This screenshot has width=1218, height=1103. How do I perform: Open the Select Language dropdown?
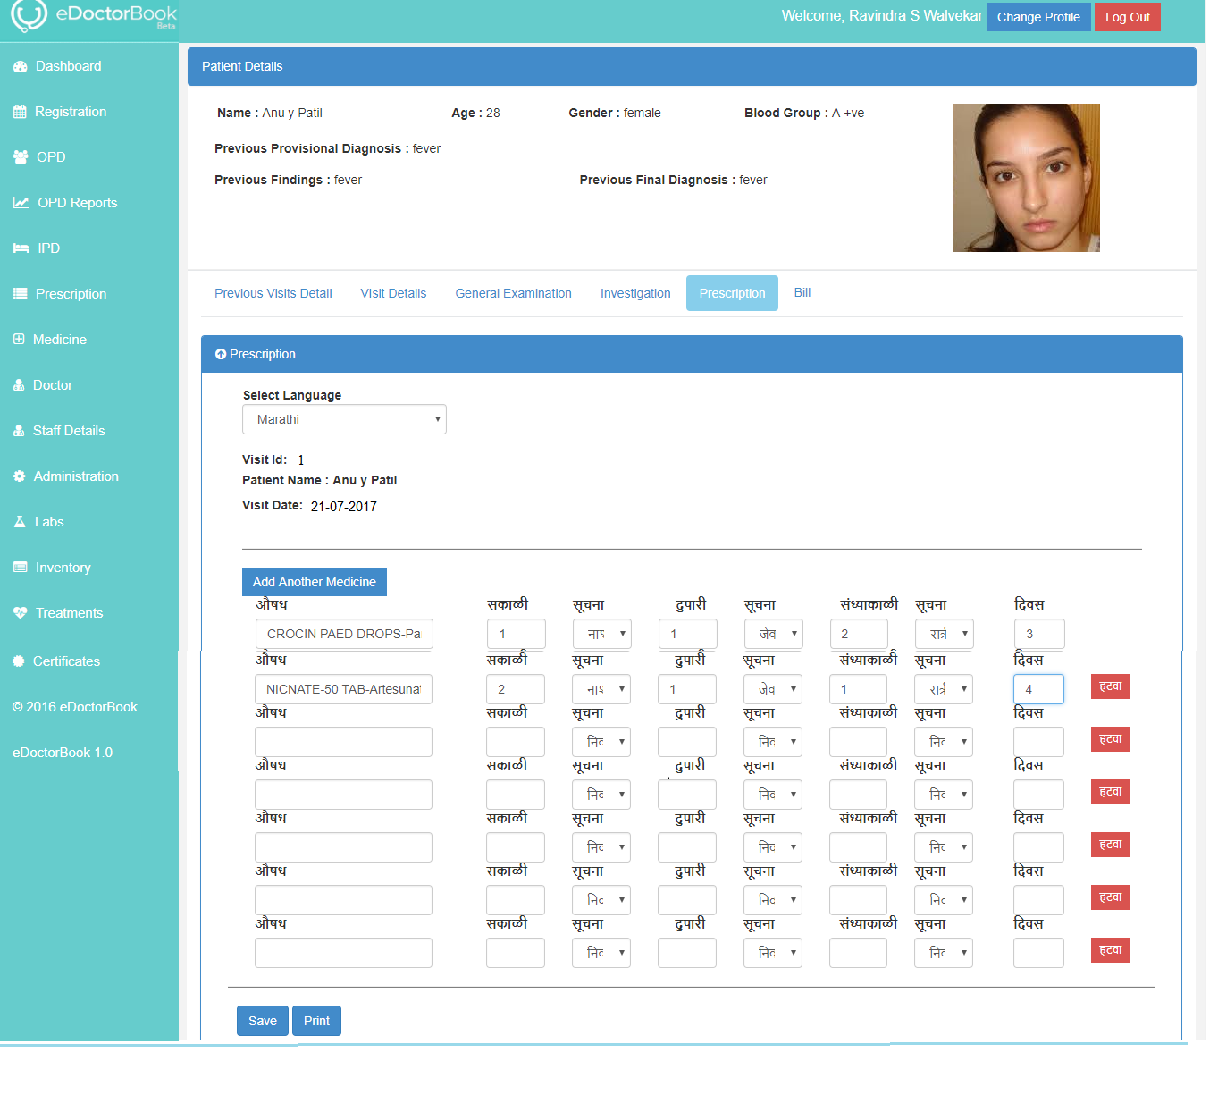[344, 419]
